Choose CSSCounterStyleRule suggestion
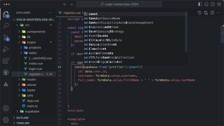The width and height of the screenshot is (224, 126). [x=134, y=40]
